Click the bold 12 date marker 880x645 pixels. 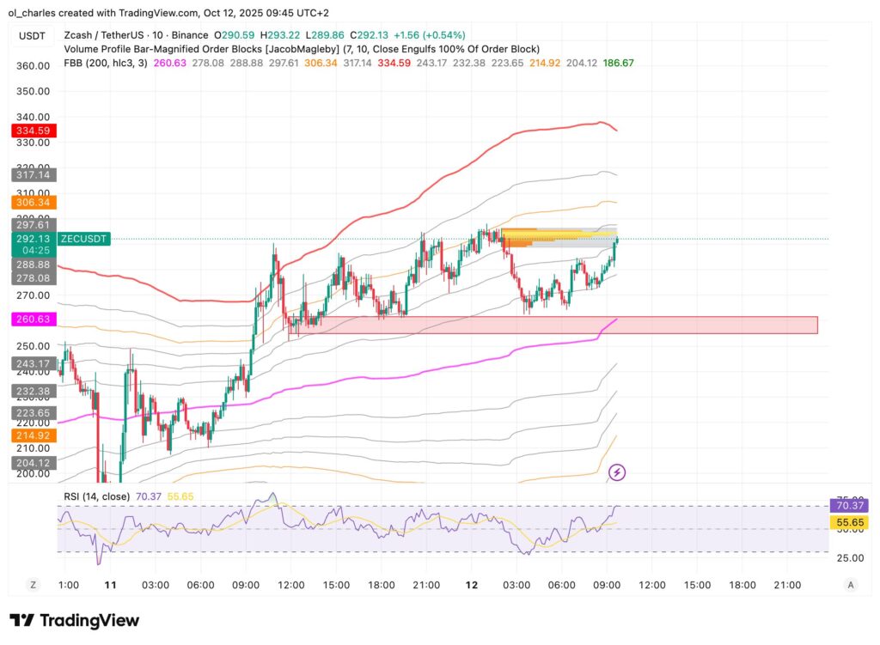point(471,585)
